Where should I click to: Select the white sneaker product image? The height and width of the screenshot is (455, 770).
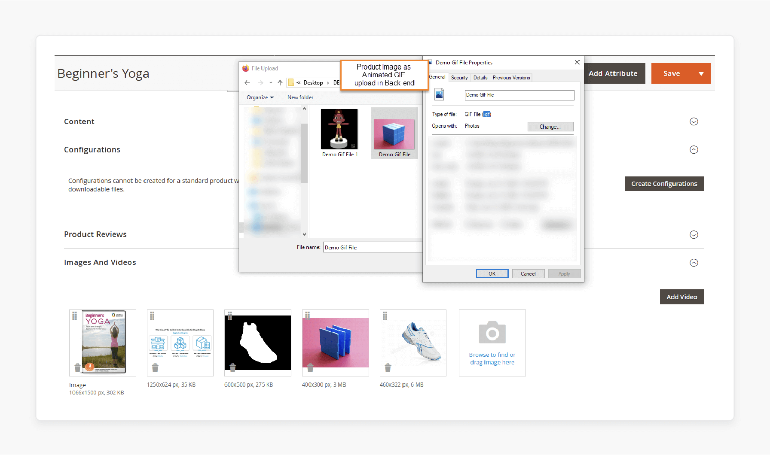[413, 343]
